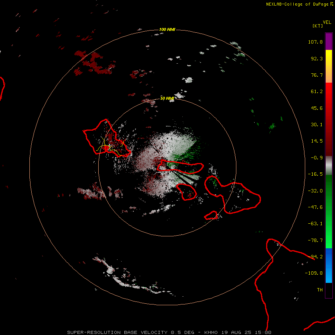Click the TH legend label

(x=320, y=290)
